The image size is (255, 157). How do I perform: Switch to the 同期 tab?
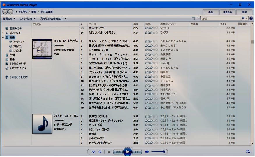click(244, 12)
